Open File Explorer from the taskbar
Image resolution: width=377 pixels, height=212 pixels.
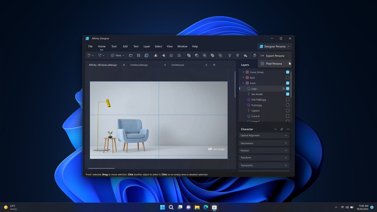point(197,207)
